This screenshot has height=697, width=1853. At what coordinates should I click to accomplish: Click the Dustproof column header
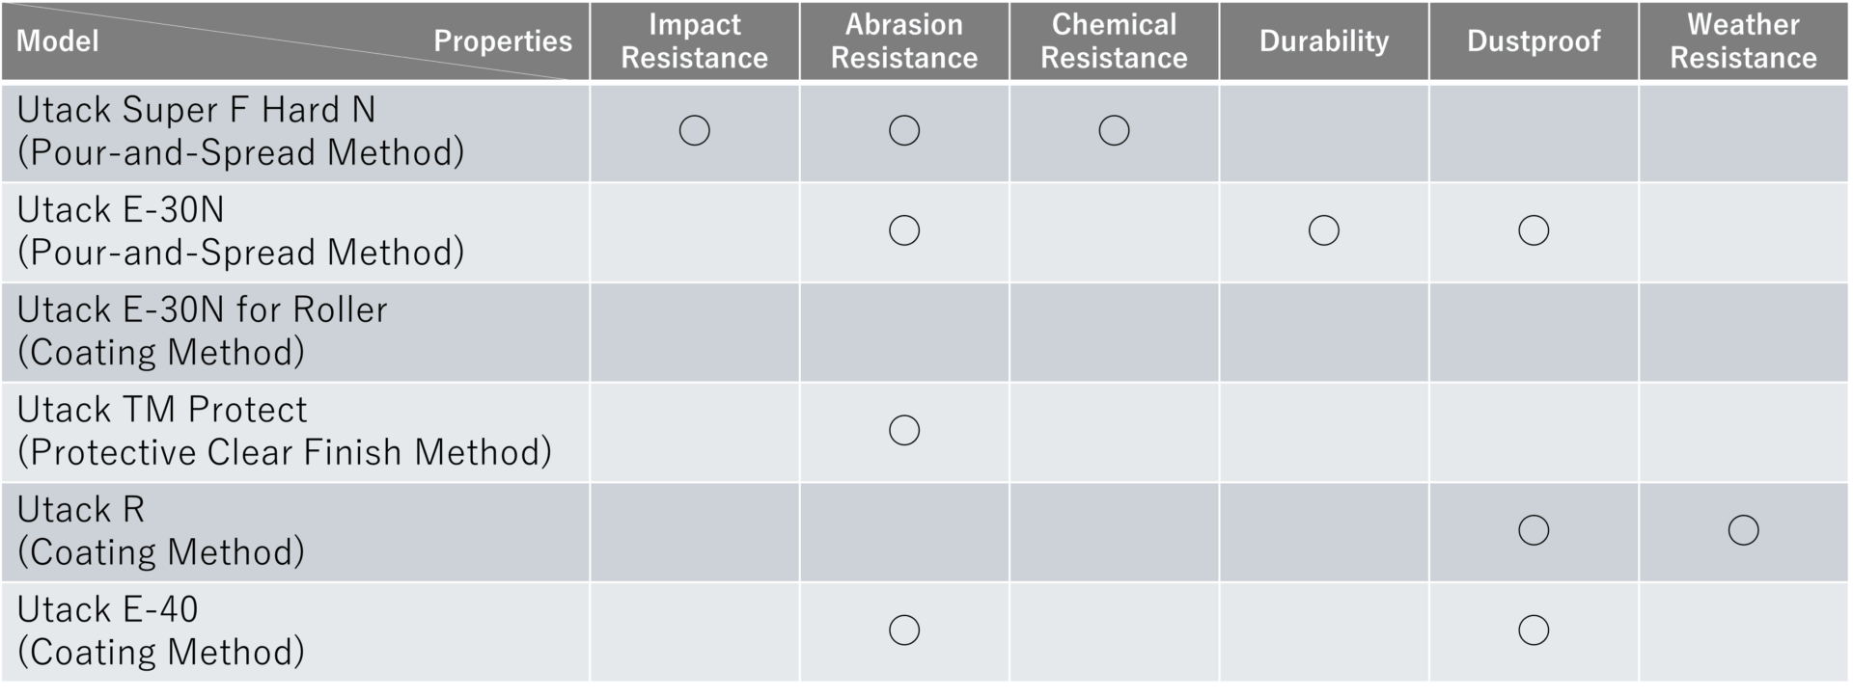pos(1534,41)
